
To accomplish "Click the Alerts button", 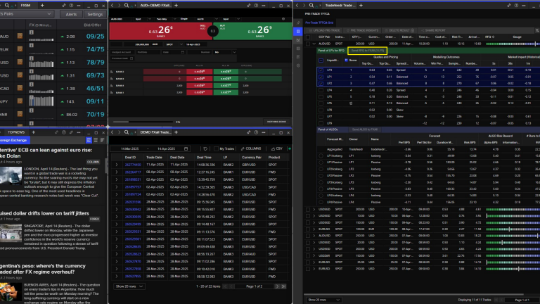I will (71, 13).
